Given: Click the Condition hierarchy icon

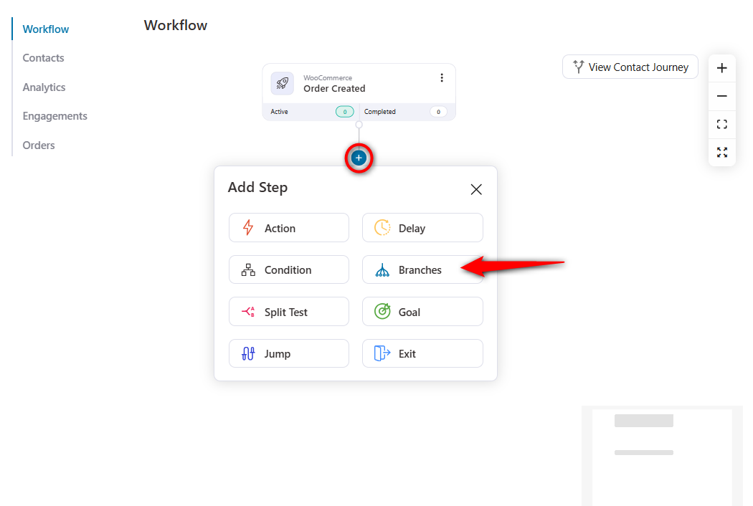Looking at the screenshot, I should click(248, 269).
